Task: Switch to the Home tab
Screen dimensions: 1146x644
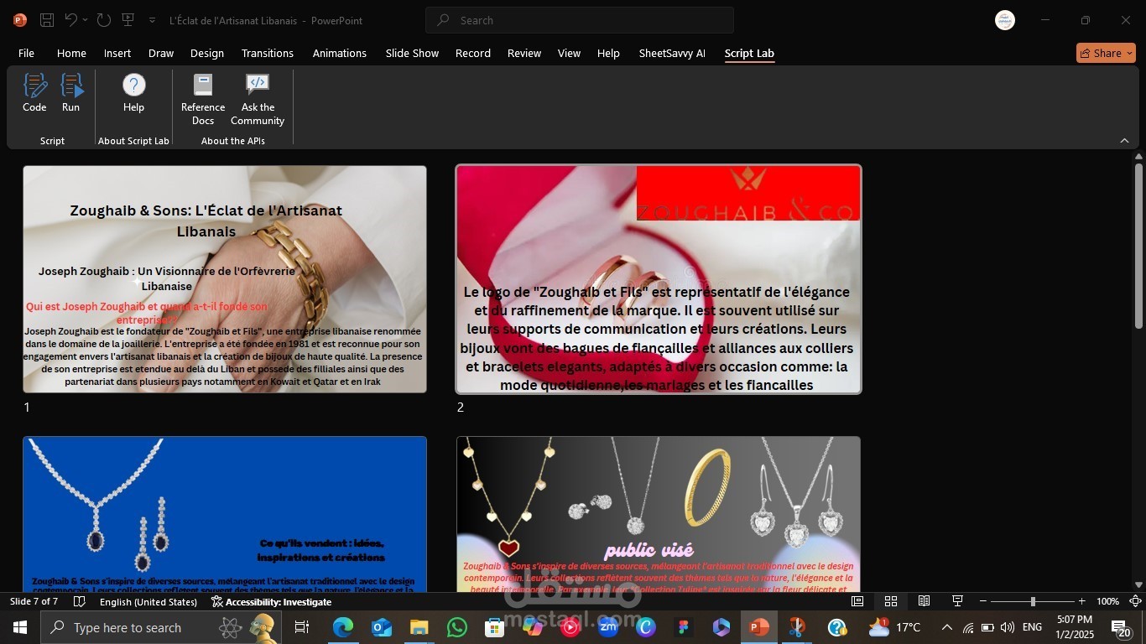Action: 71,53
